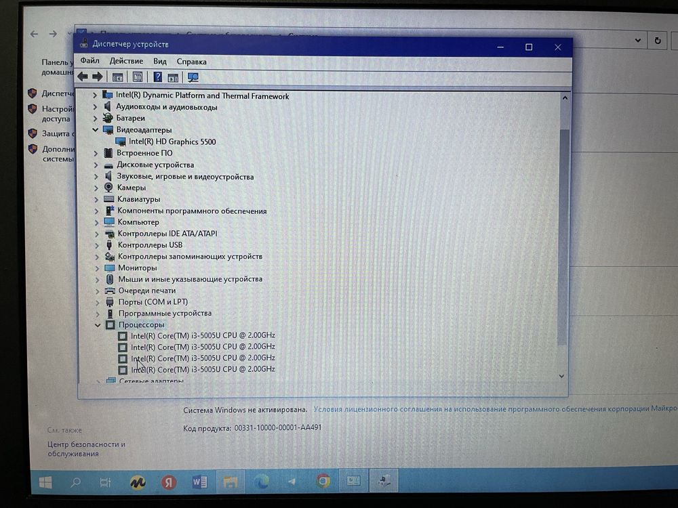678x508 pixels.
Task: Select the first Intel Core i3-5005U entry
Action: pos(203,335)
